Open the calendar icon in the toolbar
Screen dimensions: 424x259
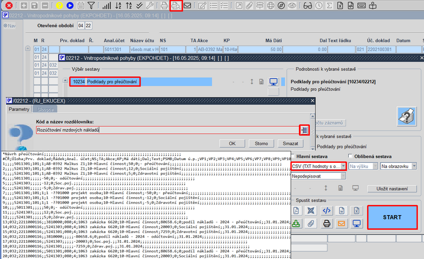pos(81,5)
